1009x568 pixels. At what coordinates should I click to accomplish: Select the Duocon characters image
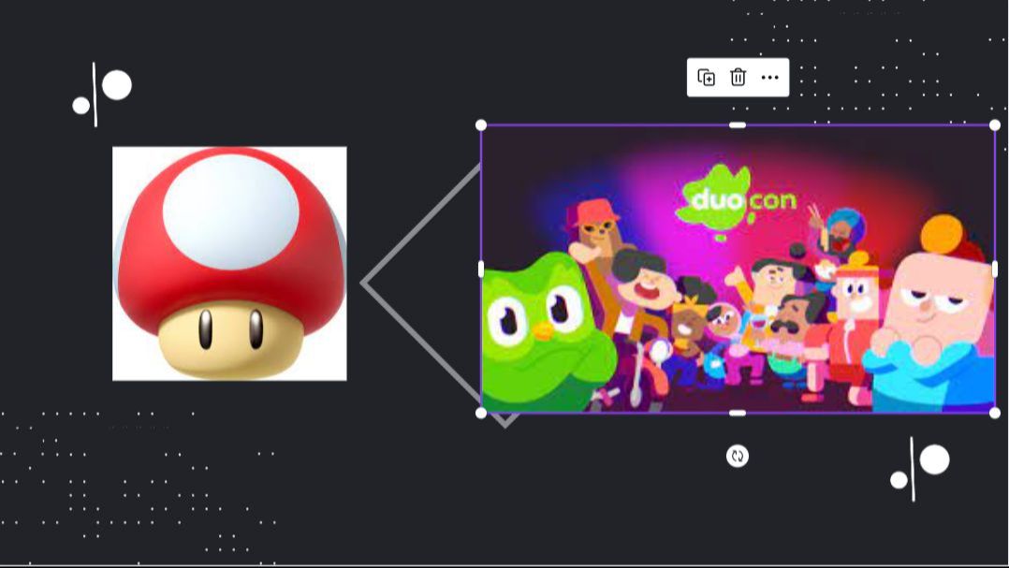pos(738,269)
